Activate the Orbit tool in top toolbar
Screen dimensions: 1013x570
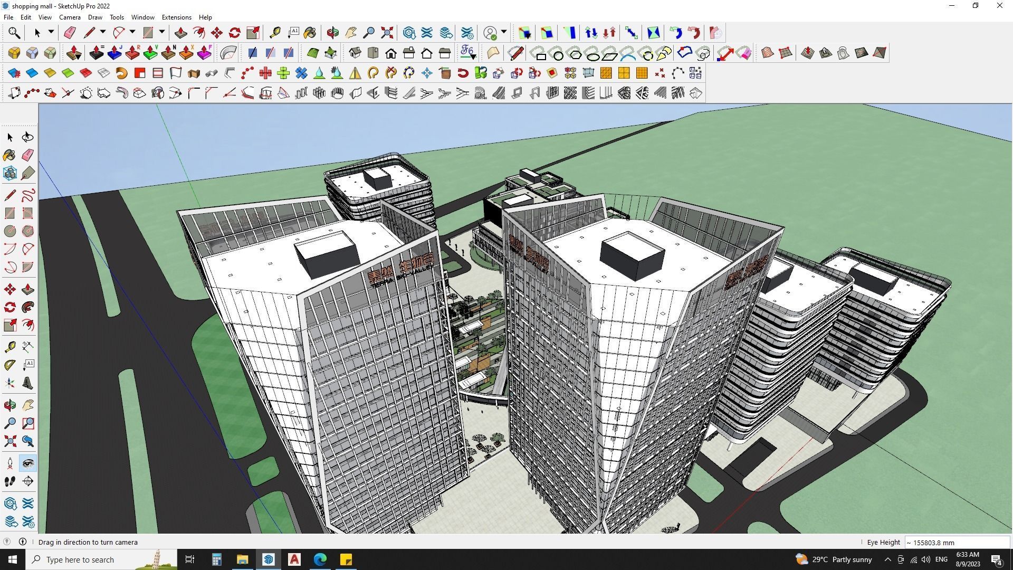[332, 33]
